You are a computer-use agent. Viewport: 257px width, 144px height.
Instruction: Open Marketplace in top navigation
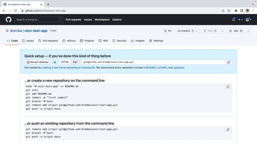pyautogui.click(x=102, y=20)
